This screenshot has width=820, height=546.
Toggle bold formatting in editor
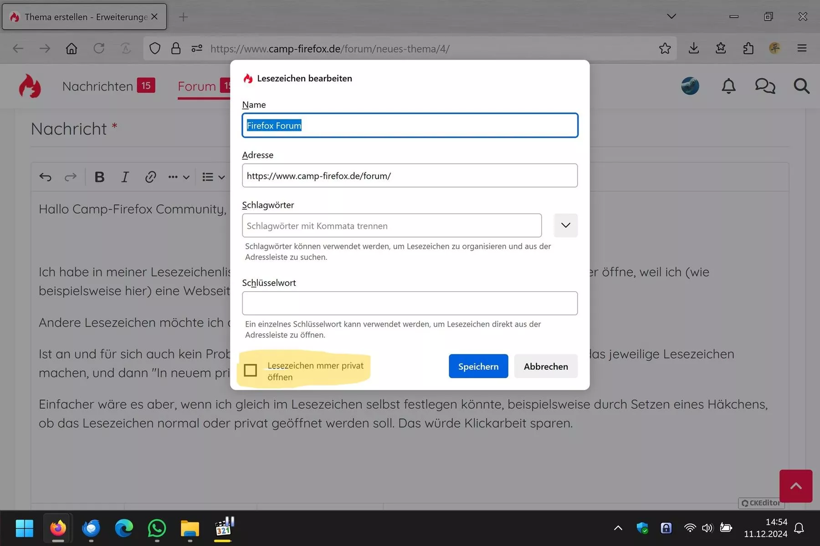pyautogui.click(x=99, y=177)
